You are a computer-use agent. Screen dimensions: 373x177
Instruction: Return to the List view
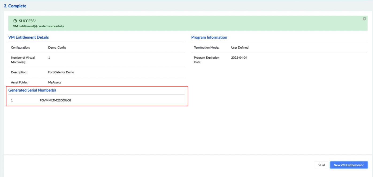click(322, 165)
